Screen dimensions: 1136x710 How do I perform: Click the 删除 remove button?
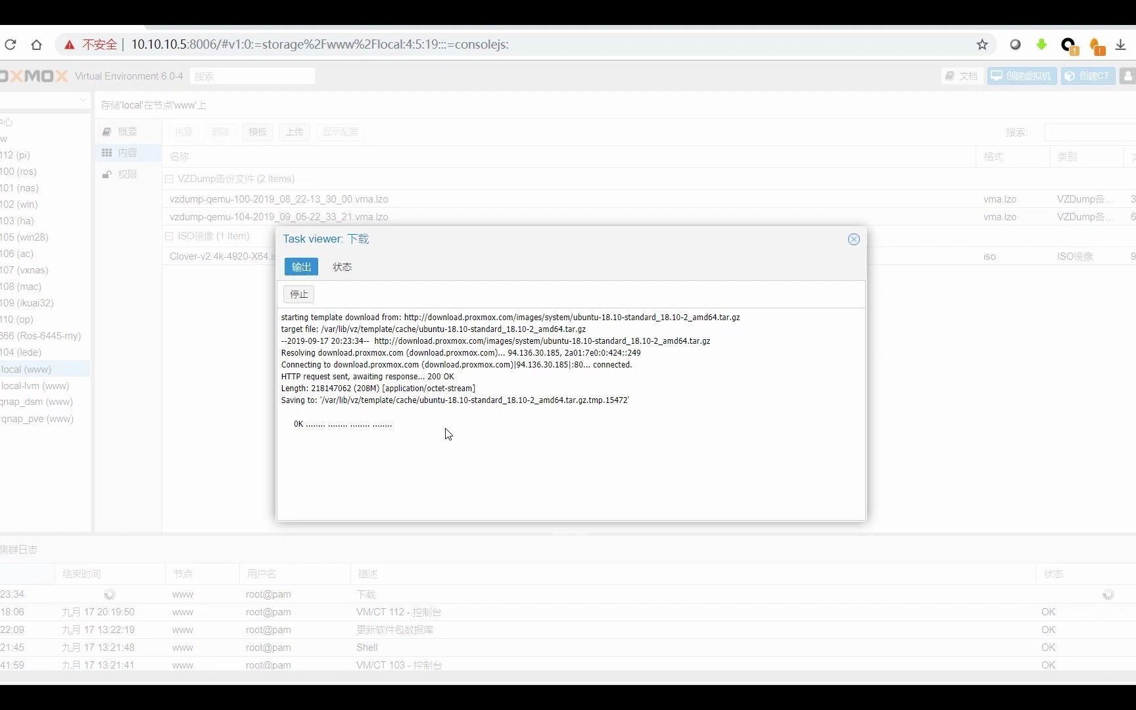(x=221, y=132)
